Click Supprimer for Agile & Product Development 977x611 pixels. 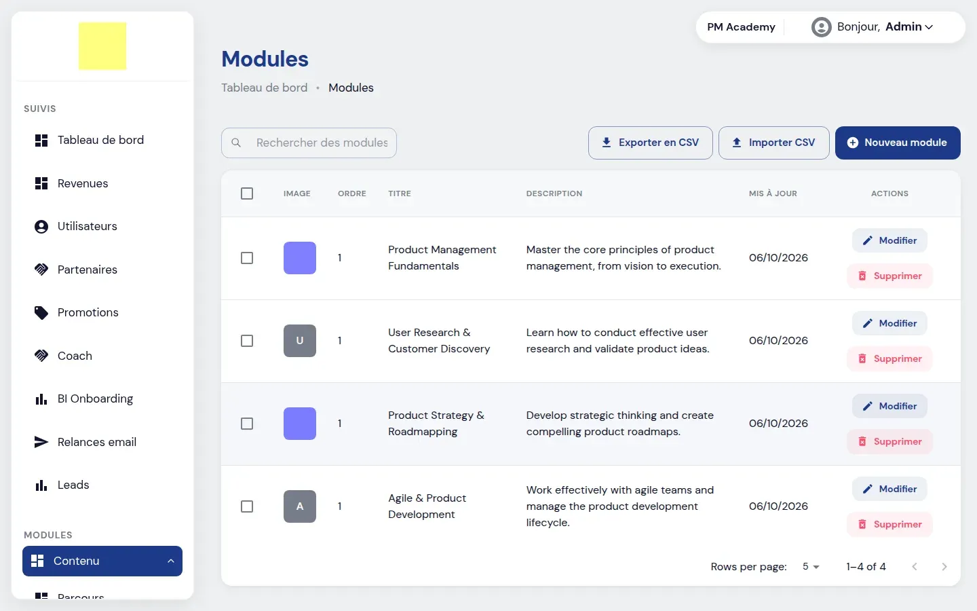pos(889,524)
